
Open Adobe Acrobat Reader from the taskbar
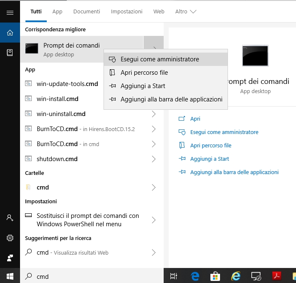tap(276, 276)
